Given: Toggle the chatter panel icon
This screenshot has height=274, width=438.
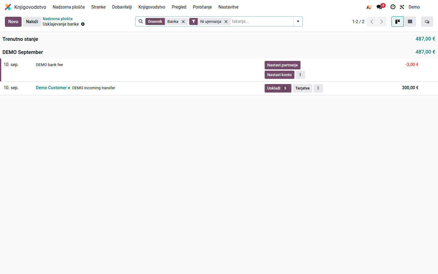Looking at the screenshot, I should coord(427,22).
